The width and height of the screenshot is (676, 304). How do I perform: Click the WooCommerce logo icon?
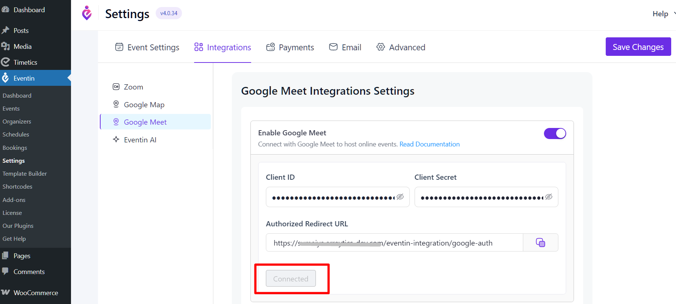tap(5, 292)
